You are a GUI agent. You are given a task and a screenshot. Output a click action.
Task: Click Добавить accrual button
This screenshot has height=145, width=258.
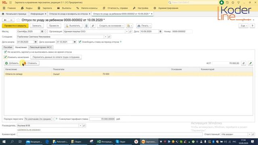pyautogui.click(x=12, y=63)
